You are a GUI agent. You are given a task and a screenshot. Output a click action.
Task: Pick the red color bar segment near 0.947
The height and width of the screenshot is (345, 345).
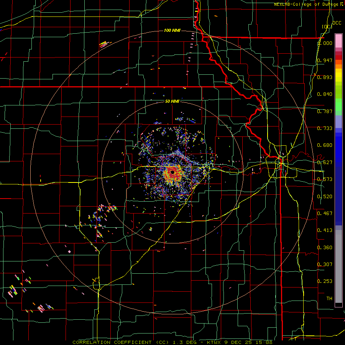338,58
